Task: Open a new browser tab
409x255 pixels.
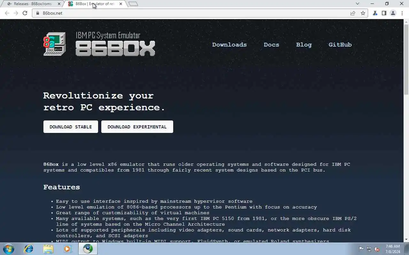Action: click(133, 4)
